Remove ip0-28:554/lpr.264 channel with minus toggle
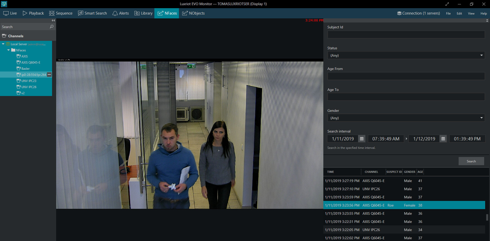Viewport: 490px width, 241px height. point(50,75)
